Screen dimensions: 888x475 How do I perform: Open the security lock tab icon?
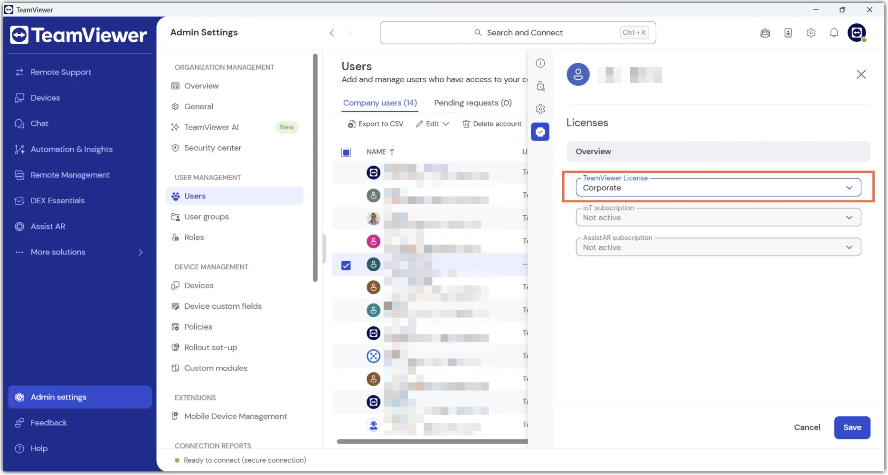540,86
